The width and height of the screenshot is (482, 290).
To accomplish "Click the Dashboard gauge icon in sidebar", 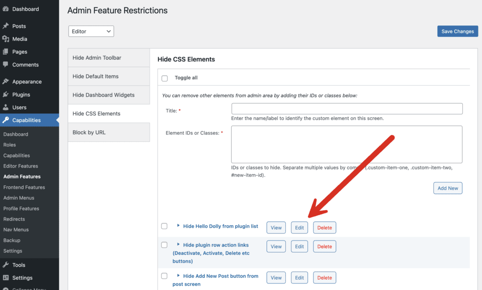I will pos(6,9).
